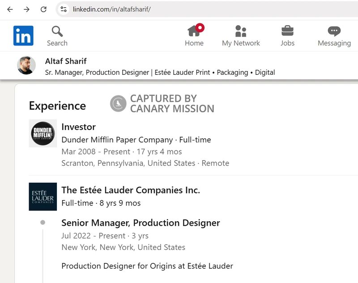Open the Dunder Mifflin company logo
Screen dimensions: 358x283
pos(43,133)
